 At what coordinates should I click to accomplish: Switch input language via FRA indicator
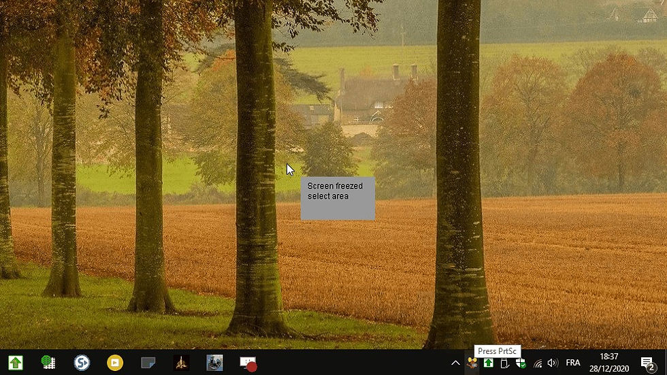click(x=573, y=363)
